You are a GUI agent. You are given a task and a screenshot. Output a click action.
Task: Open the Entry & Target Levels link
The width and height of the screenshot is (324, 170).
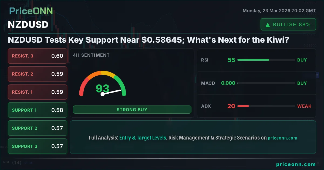pos(143,138)
